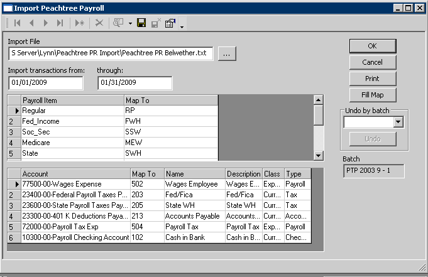
Task: Click the window system menu icon
Action: point(8,8)
